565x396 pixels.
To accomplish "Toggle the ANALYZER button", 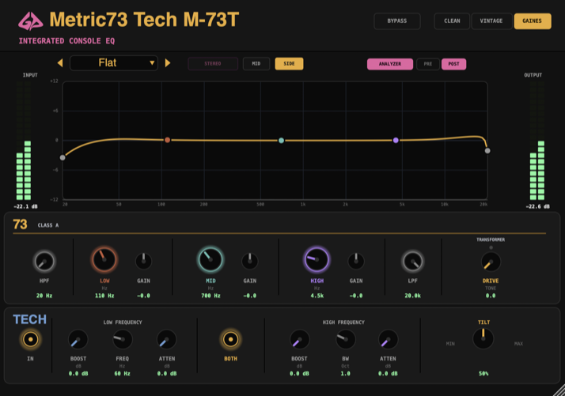I will click(390, 64).
